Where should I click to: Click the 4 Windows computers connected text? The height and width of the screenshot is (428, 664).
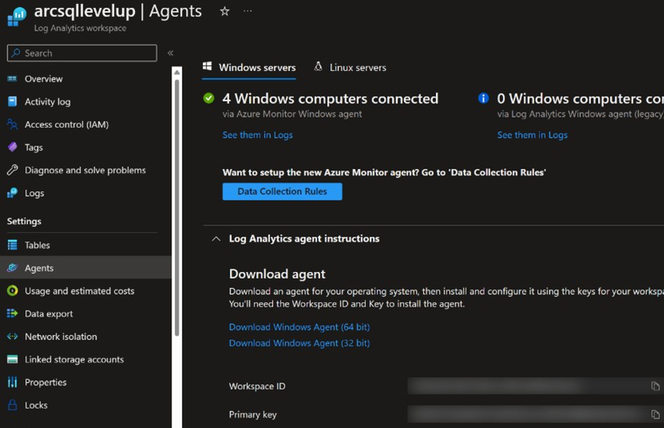pos(330,98)
